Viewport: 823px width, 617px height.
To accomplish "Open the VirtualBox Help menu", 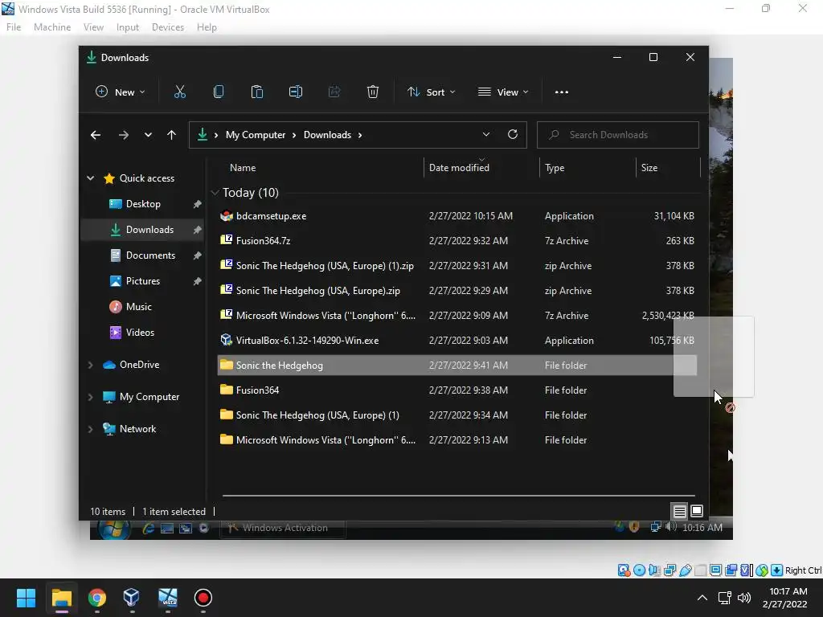I will pyautogui.click(x=207, y=27).
